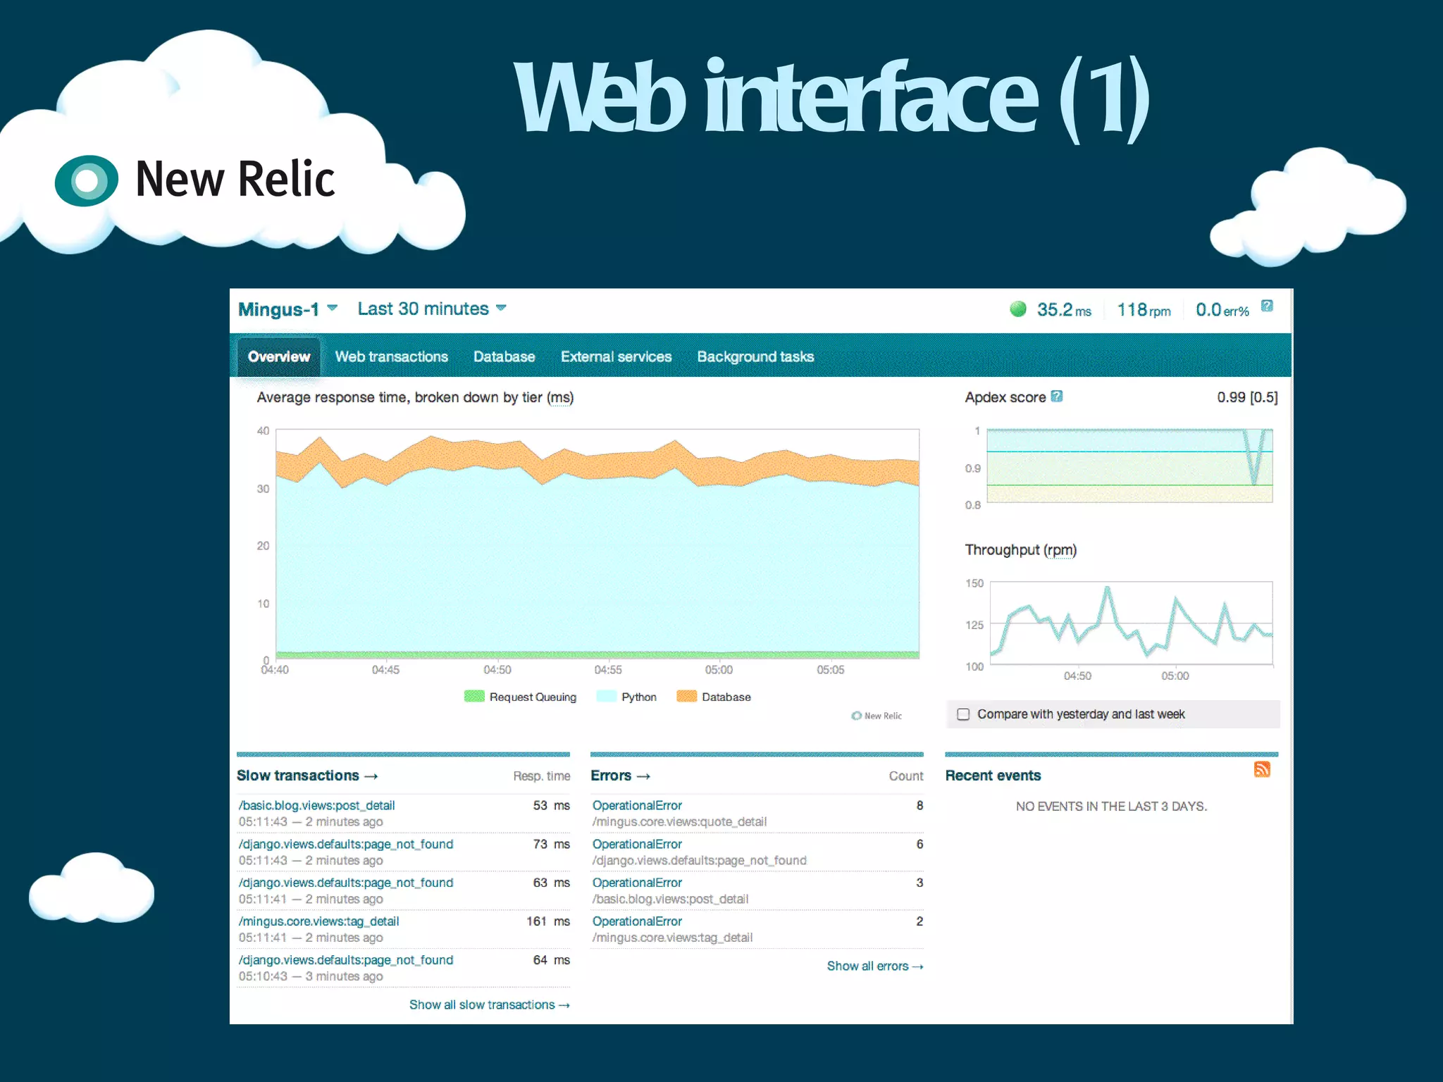Select the Background tasks tab
The width and height of the screenshot is (1443, 1082).
coord(755,357)
